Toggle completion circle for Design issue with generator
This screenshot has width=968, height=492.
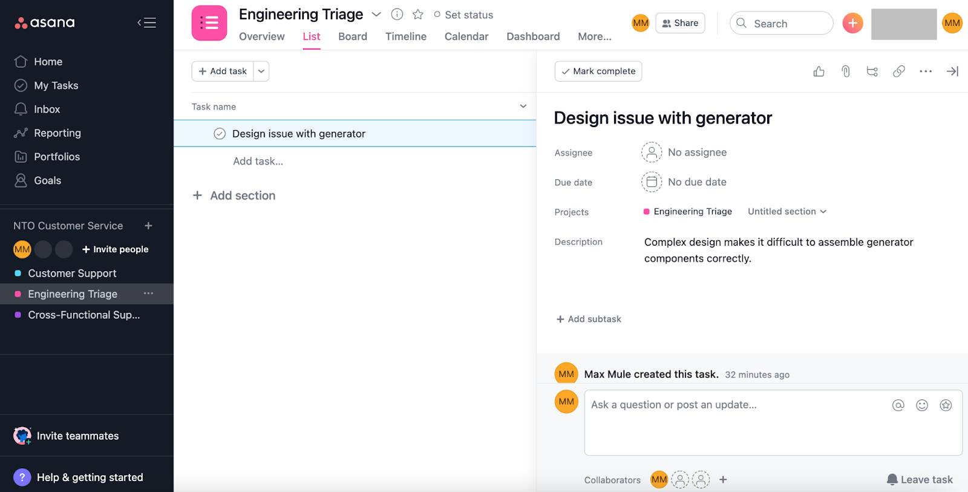tap(220, 134)
